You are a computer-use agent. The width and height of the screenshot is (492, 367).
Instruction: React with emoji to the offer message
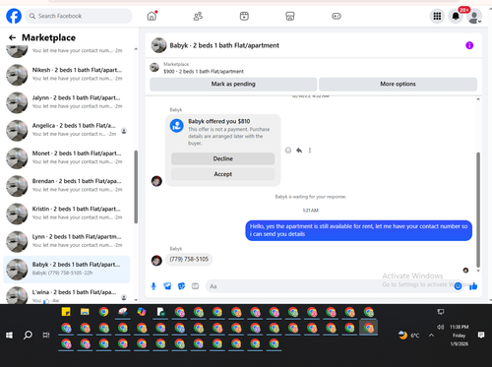point(288,151)
